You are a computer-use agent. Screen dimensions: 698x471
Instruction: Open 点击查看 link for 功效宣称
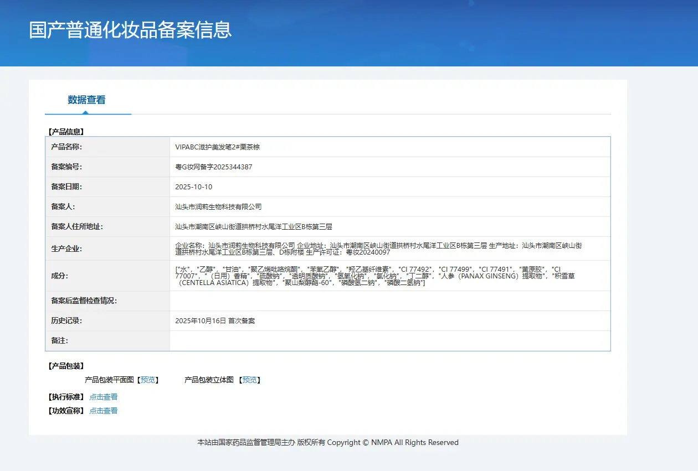tap(104, 411)
